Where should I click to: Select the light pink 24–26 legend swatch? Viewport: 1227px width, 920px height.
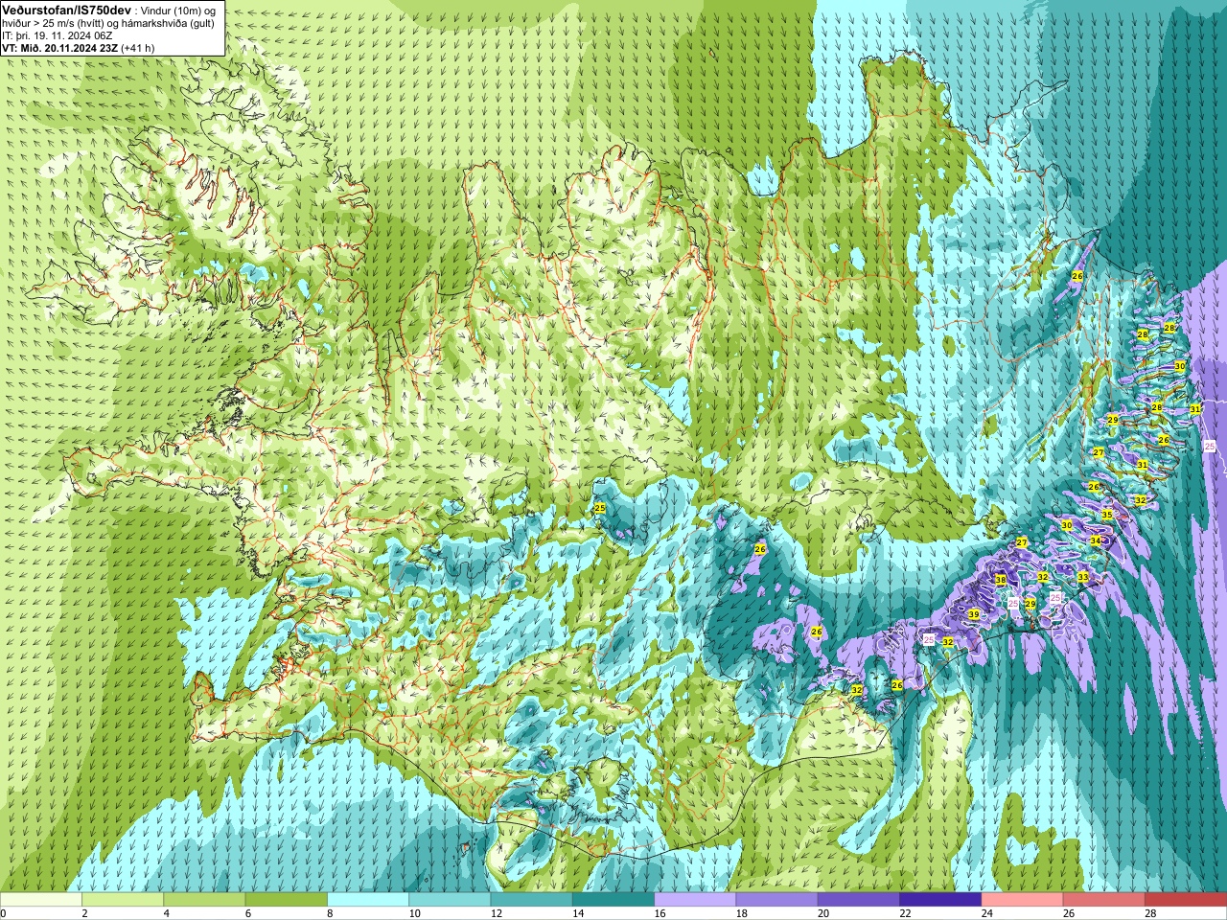coord(1022,900)
